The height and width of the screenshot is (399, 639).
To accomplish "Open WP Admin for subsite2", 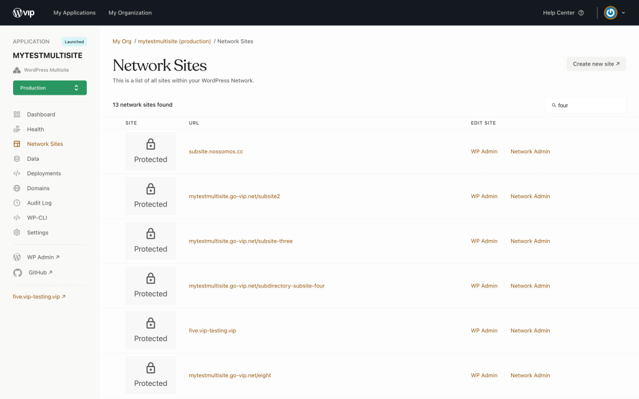I will pos(484,196).
